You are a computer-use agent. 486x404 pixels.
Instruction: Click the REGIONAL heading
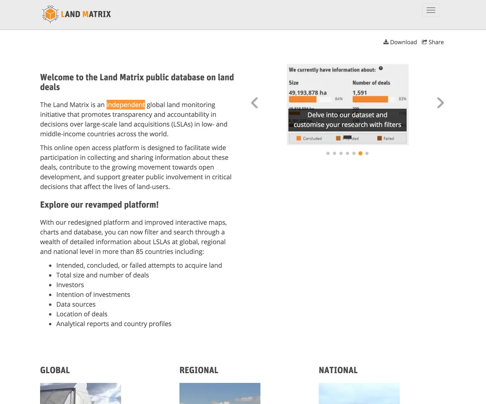click(199, 370)
